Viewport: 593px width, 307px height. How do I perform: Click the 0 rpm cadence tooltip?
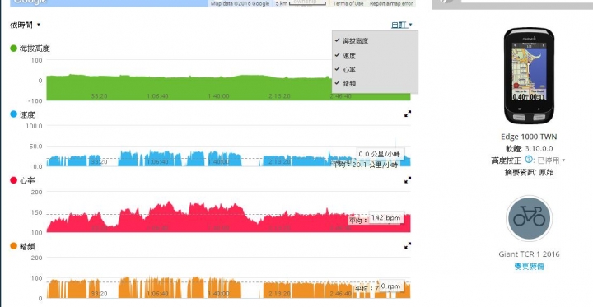click(390, 286)
